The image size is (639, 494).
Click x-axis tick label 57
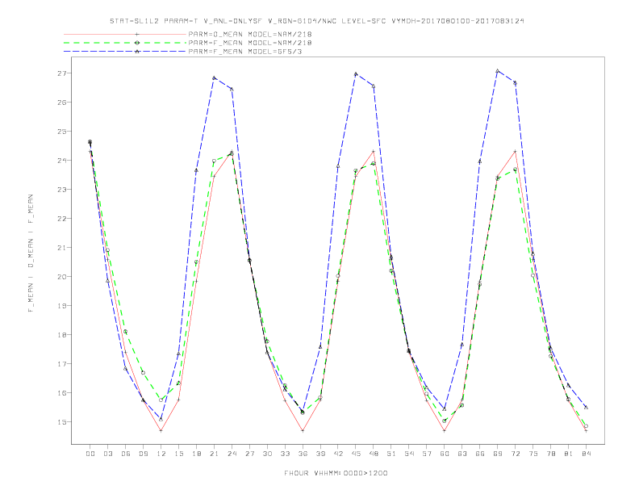427,454
